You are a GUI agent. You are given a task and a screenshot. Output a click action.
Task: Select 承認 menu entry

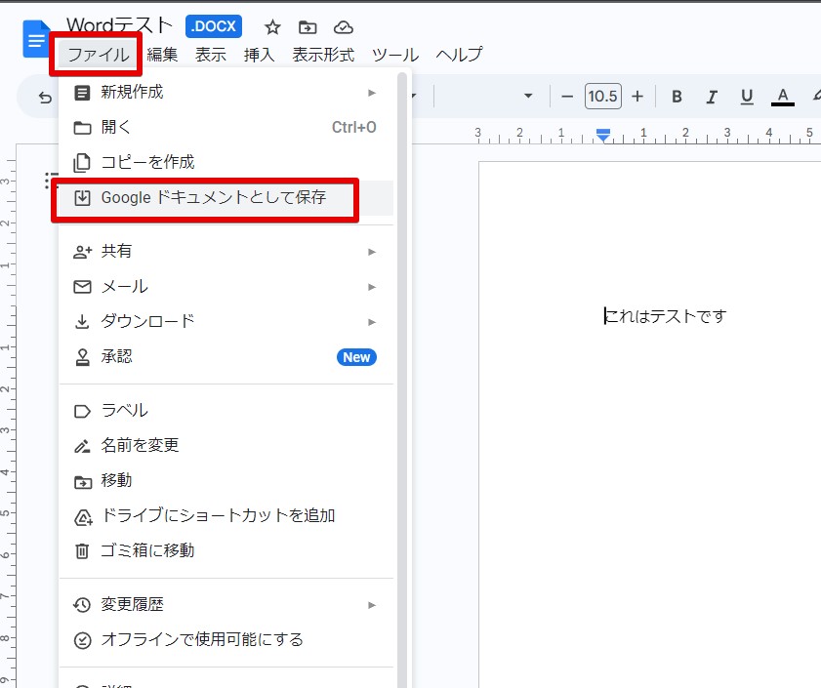coord(226,357)
